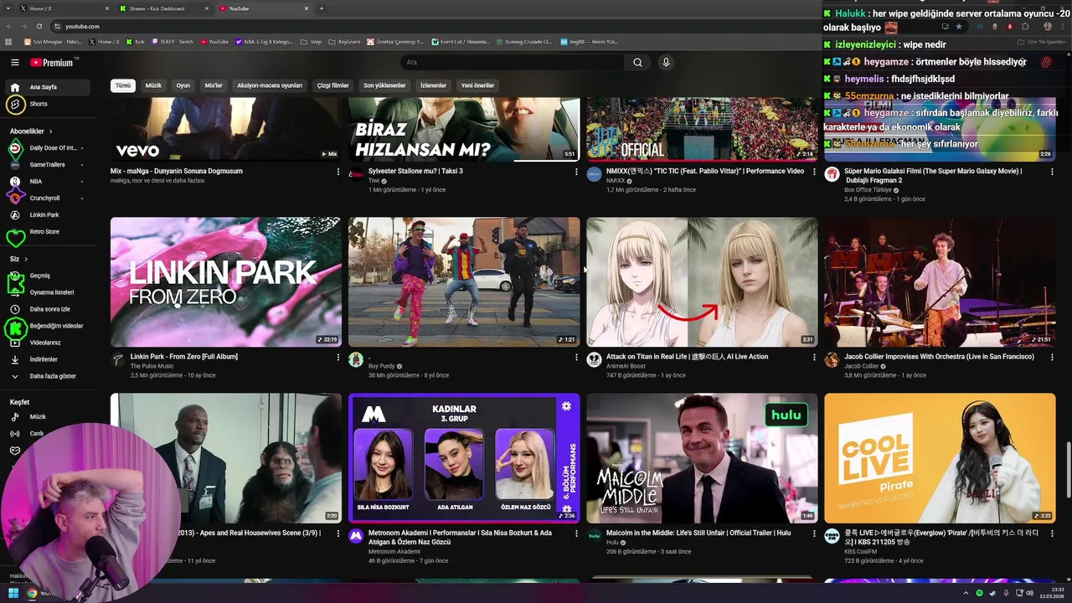Image resolution: width=1072 pixels, height=603 pixels.
Task: Open three-dot menu for NMIXX video
Action: (x=814, y=172)
